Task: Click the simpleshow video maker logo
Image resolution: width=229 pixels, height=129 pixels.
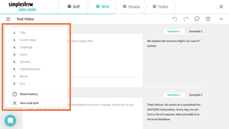Action: coord(22,7)
